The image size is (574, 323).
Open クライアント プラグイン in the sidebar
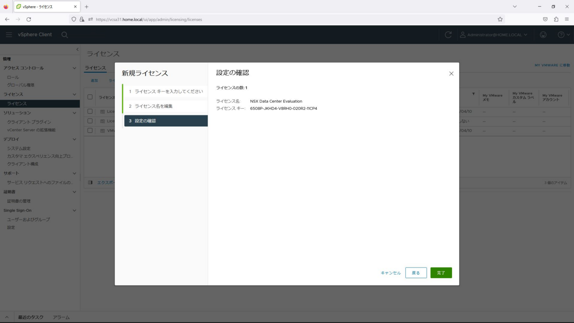(x=29, y=122)
